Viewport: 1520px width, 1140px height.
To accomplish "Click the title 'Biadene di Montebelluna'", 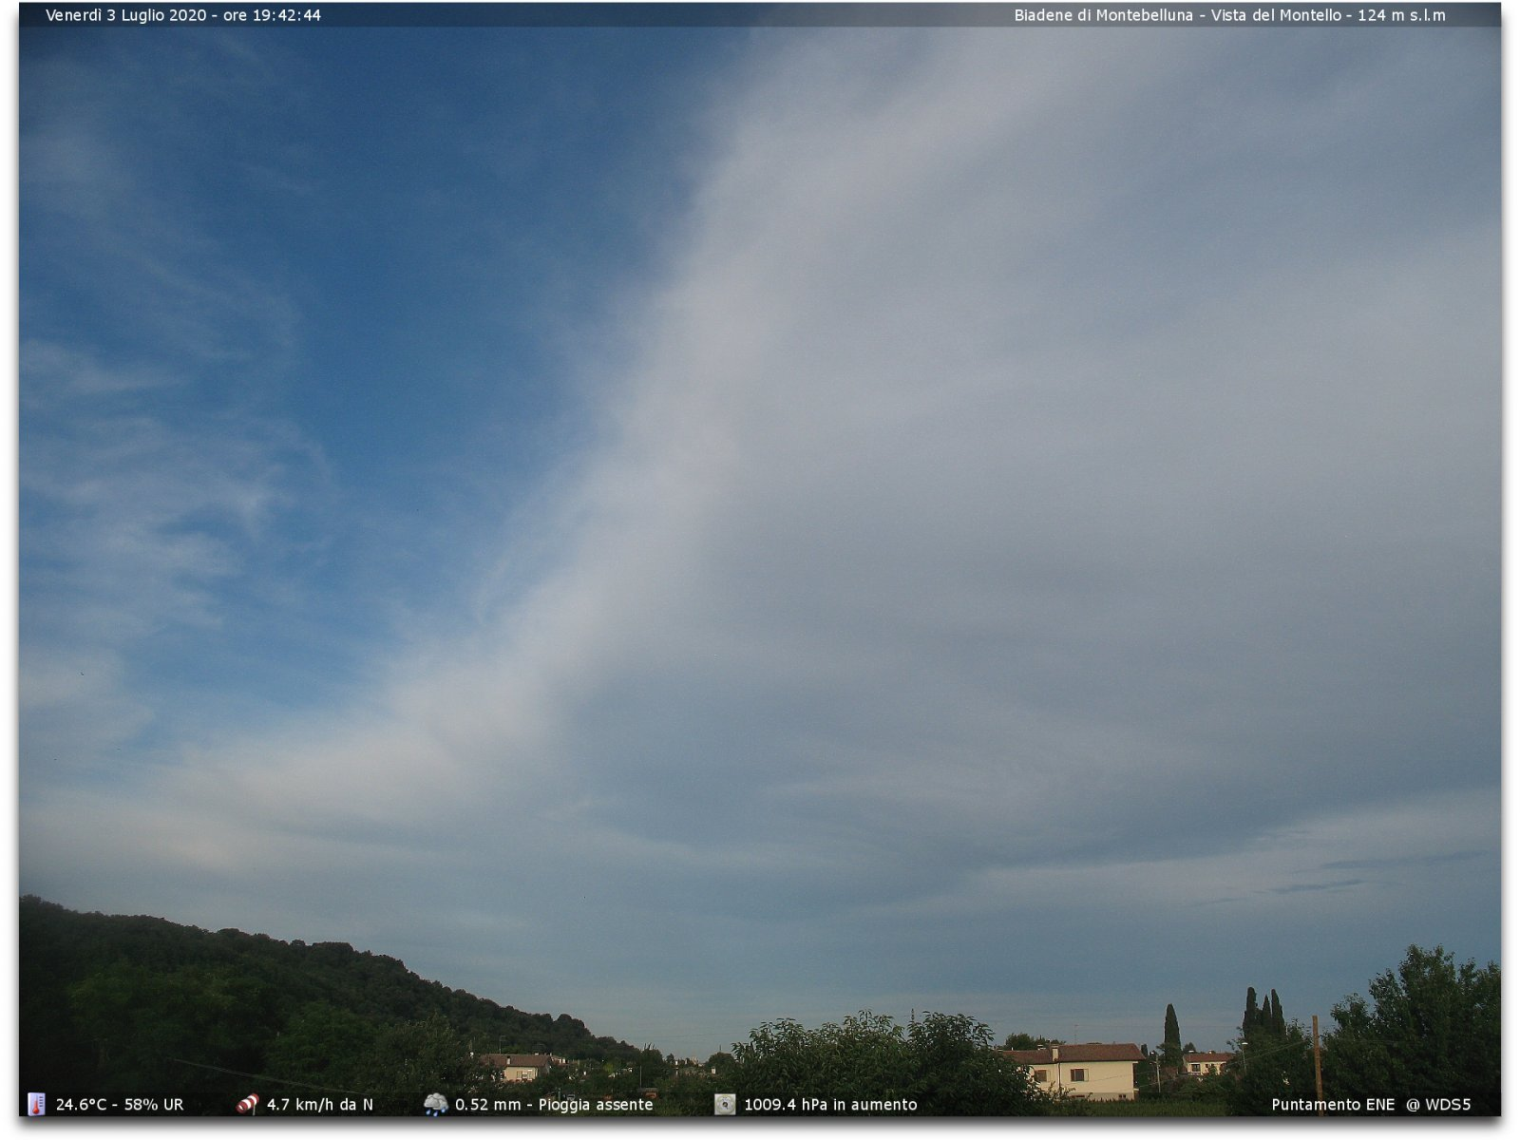I will pyautogui.click(x=1103, y=15).
